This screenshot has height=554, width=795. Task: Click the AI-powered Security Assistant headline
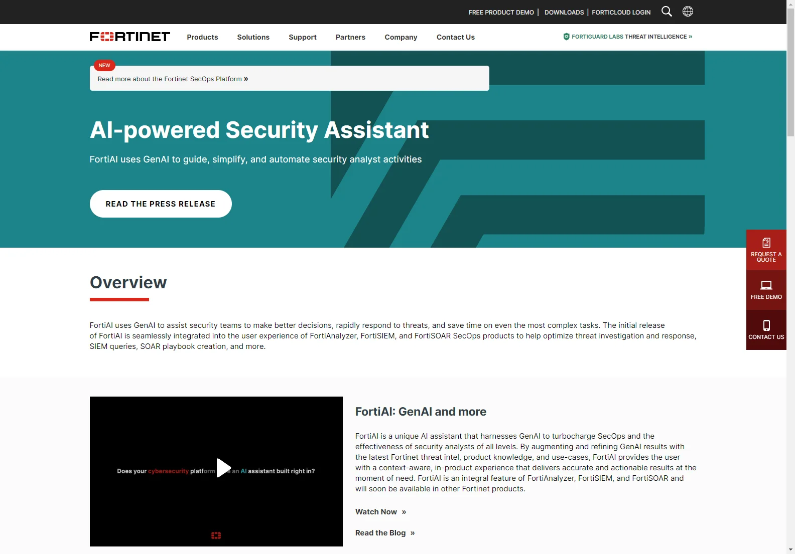tap(259, 130)
